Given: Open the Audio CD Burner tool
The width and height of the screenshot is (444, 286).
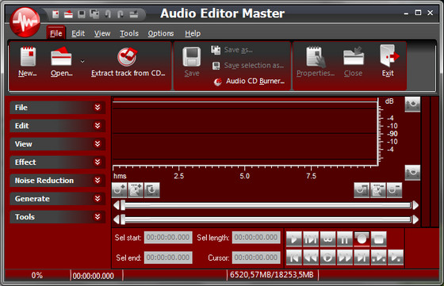Looking at the screenshot, I should (249, 81).
